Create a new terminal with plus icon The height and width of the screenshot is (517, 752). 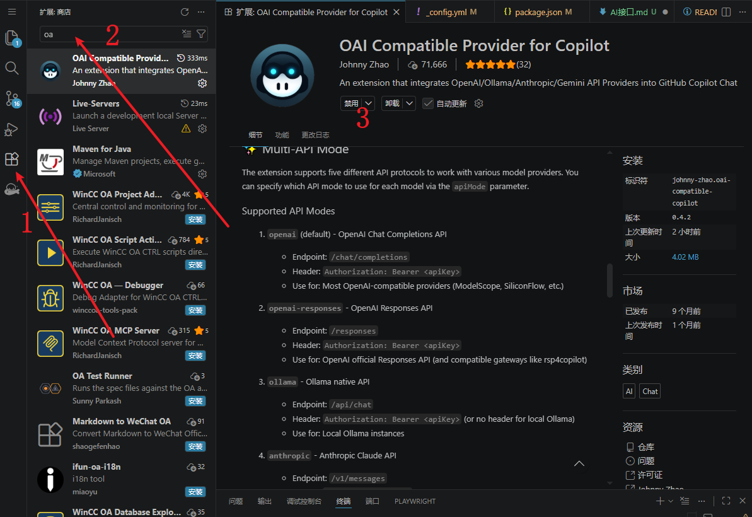click(x=660, y=501)
